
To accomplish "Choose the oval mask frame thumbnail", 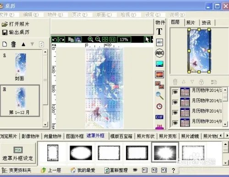I will pos(81,153).
